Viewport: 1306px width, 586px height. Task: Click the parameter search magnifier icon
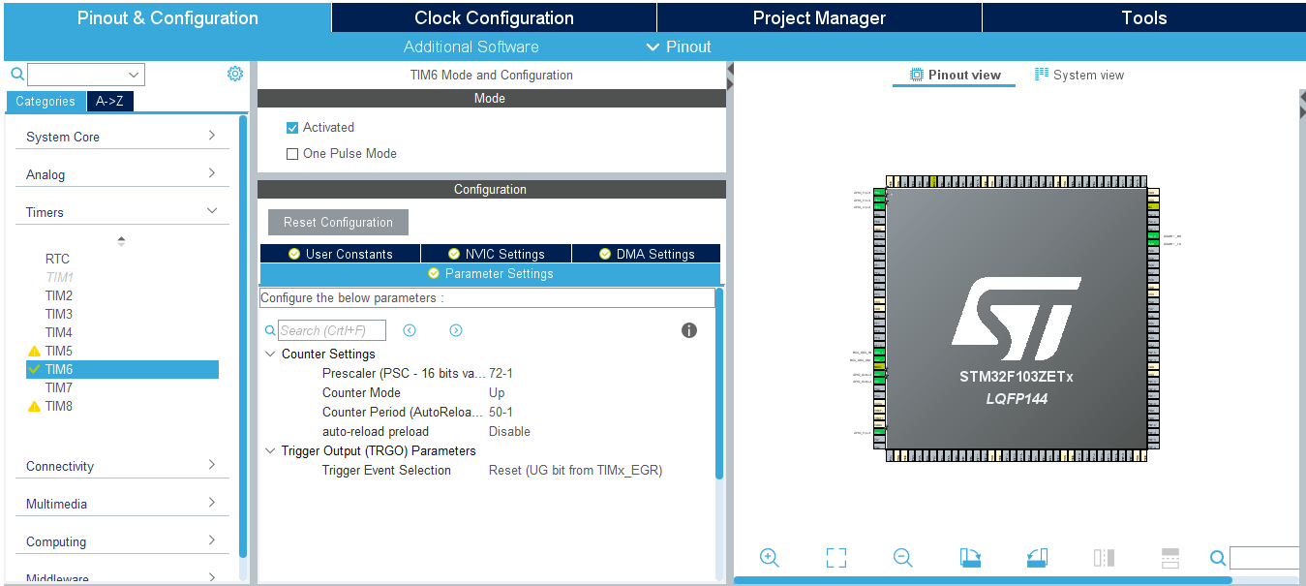point(270,330)
